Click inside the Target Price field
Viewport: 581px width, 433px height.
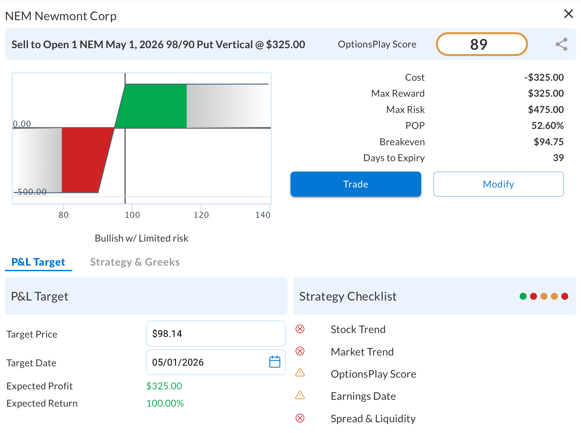pos(216,333)
